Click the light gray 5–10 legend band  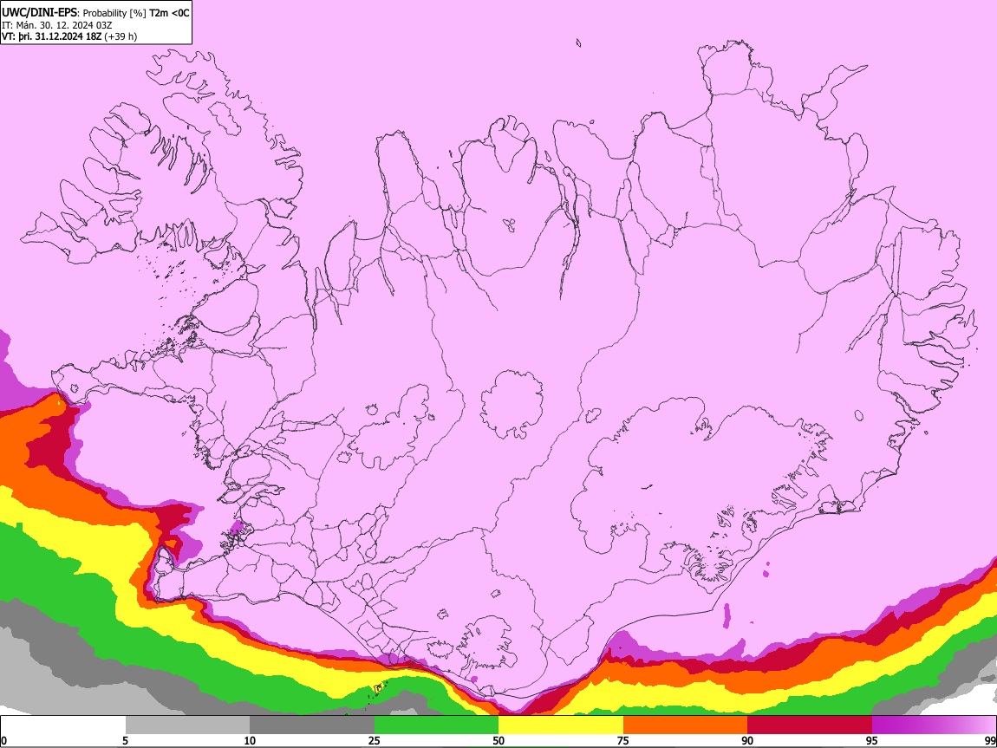[x=187, y=725]
